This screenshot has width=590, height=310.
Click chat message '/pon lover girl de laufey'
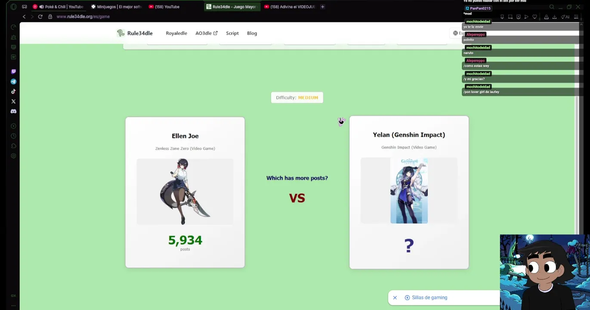(481, 92)
